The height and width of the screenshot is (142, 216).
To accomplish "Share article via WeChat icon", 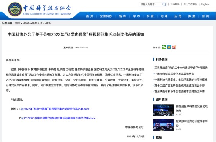I will [x=164, y=47].
